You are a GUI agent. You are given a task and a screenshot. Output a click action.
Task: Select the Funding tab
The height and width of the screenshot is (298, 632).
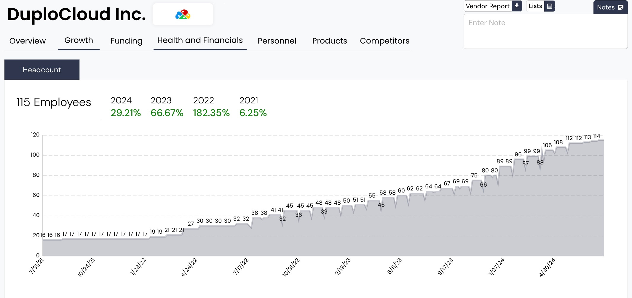coord(126,41)
